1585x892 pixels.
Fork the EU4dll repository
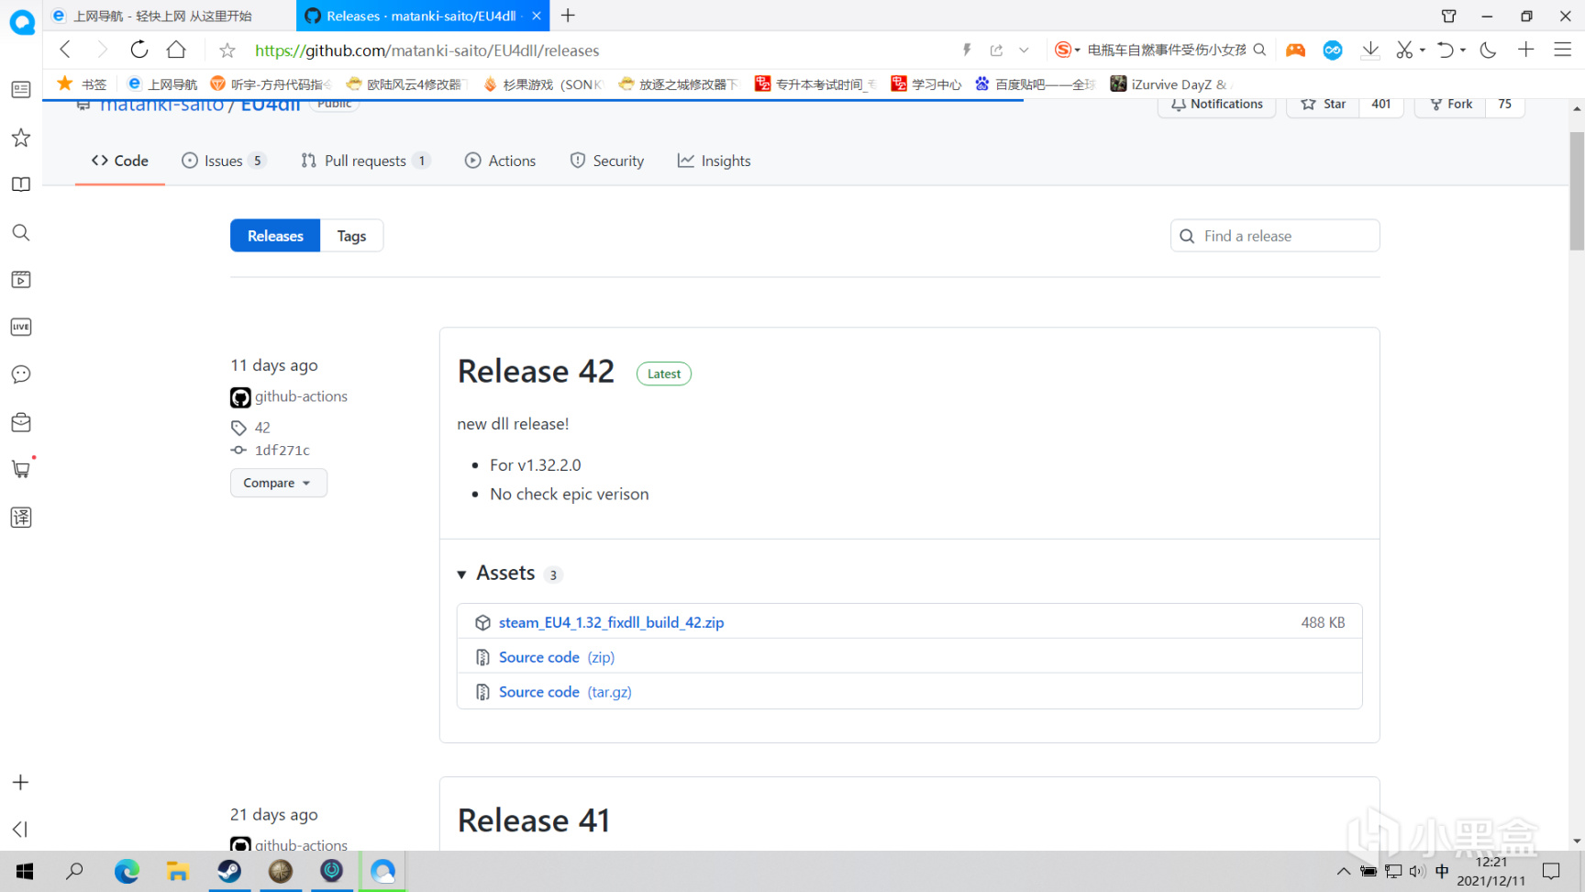pos(1450,105)
